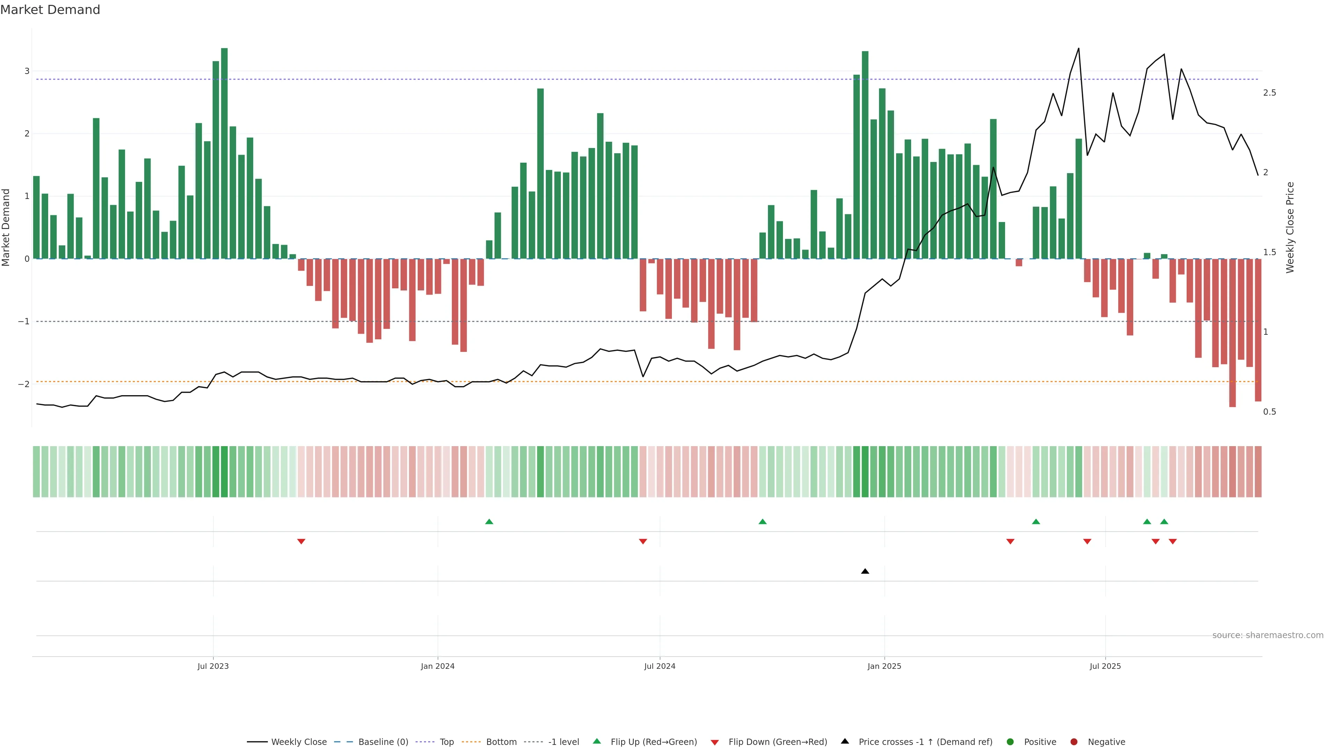Click the red Negative legend dot

coord(1074,742)
